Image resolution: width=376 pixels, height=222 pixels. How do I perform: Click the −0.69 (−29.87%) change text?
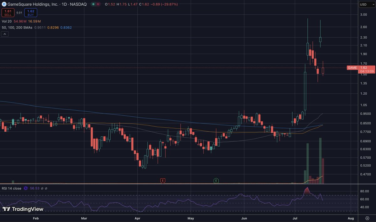coord(164,4)
